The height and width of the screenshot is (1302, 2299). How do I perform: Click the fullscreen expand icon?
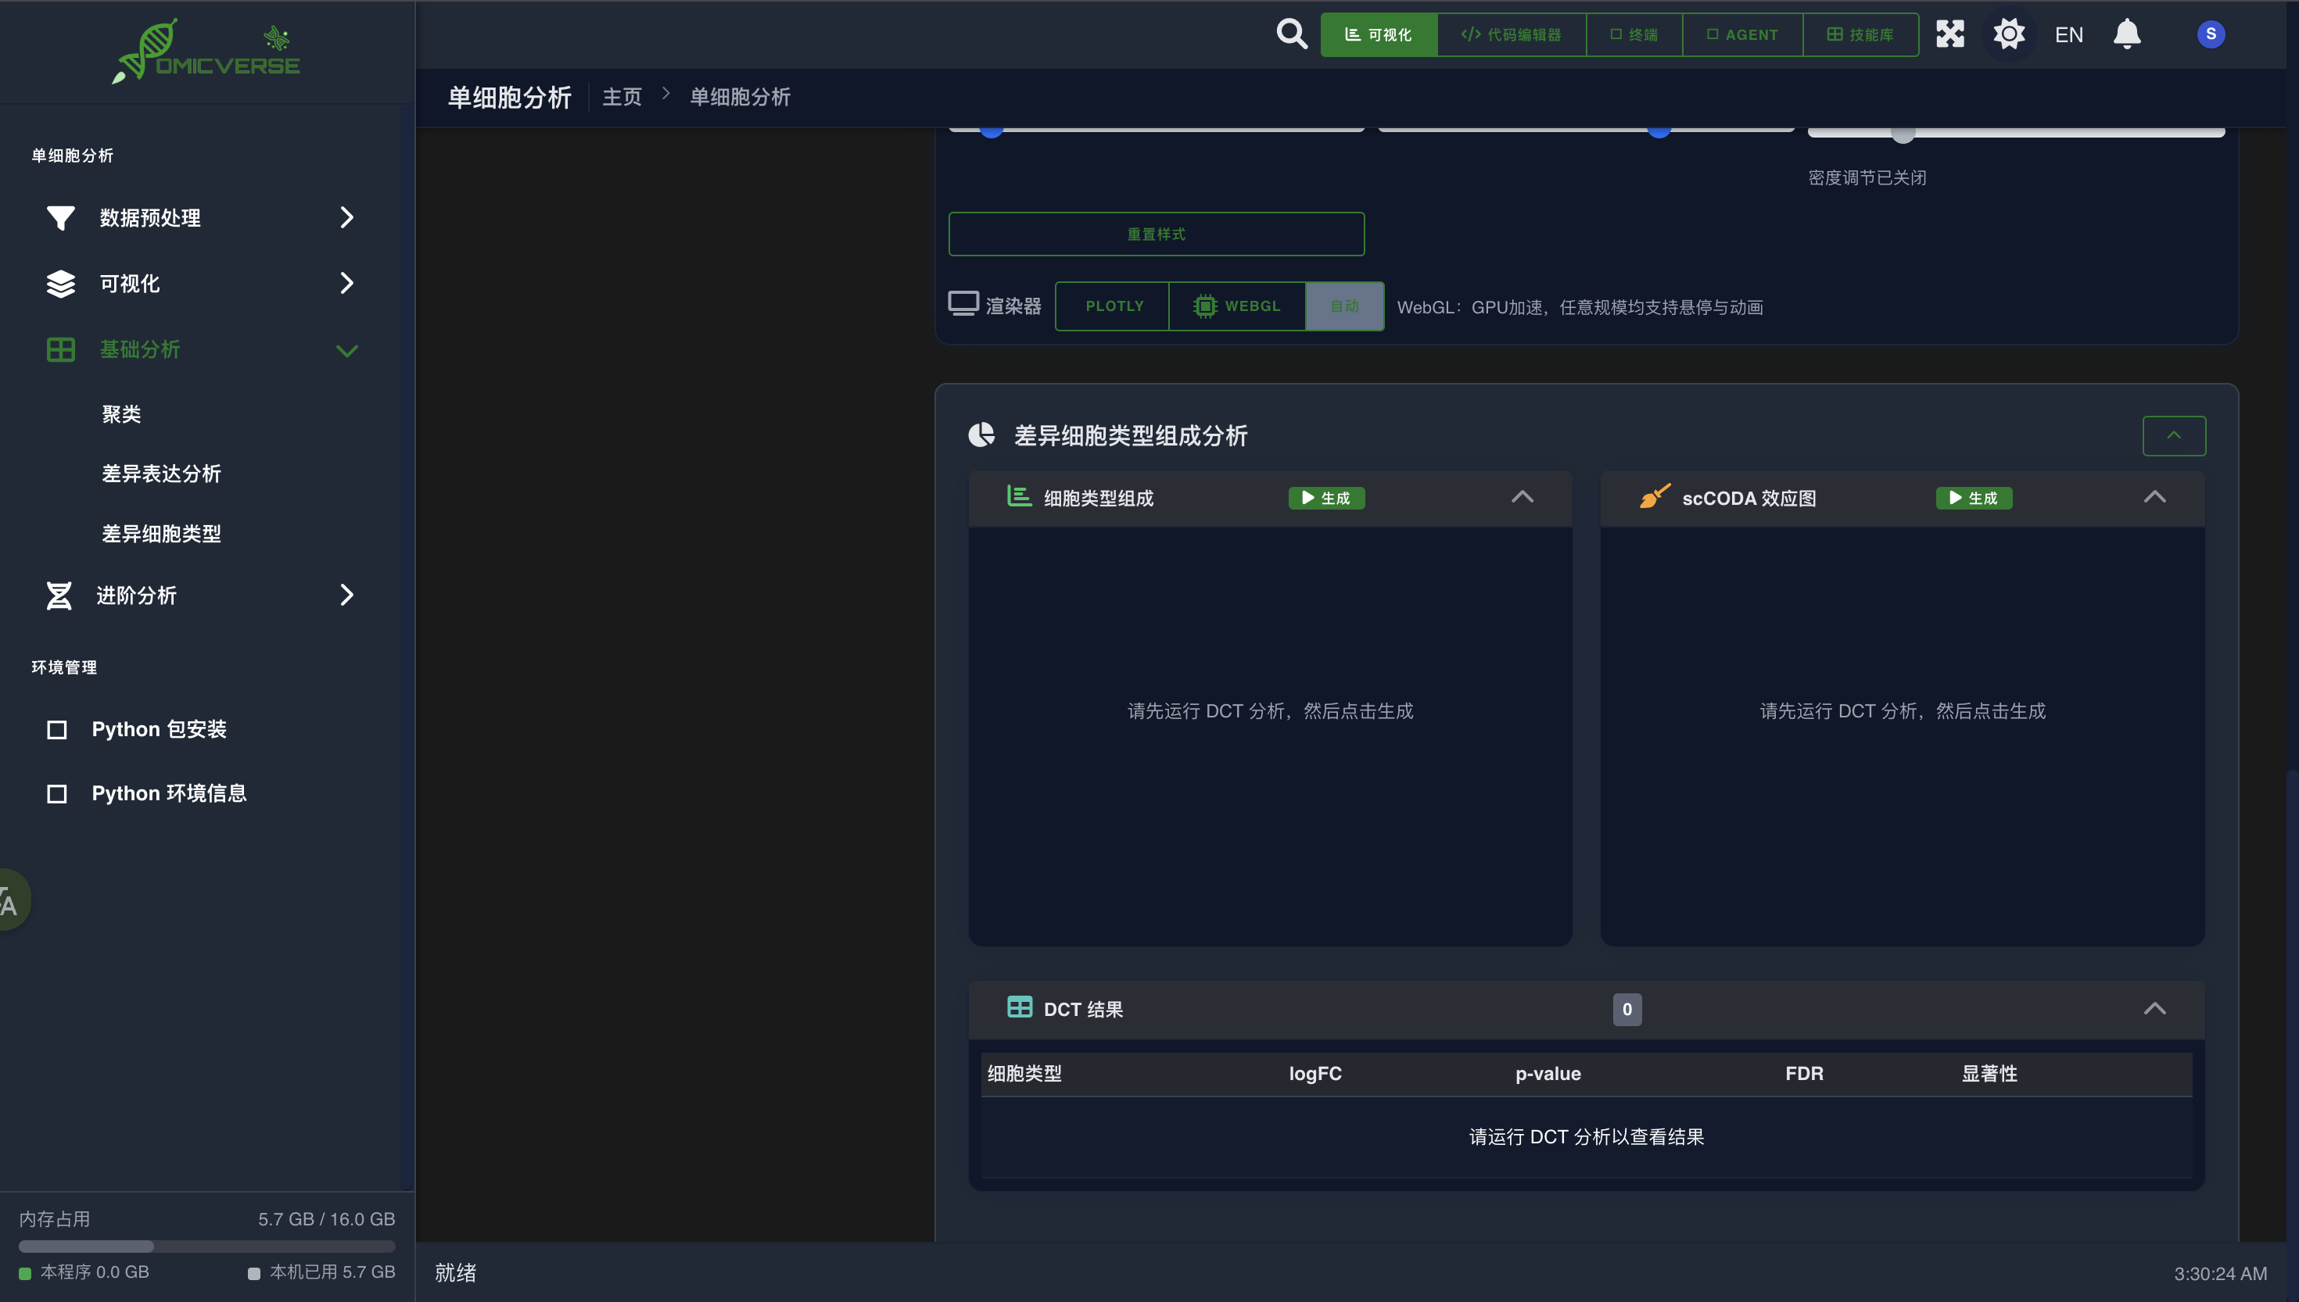pos(1949,34)
